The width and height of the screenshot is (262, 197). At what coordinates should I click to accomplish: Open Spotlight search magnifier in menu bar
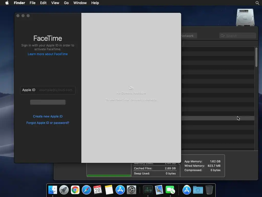[x=257, y=3]
